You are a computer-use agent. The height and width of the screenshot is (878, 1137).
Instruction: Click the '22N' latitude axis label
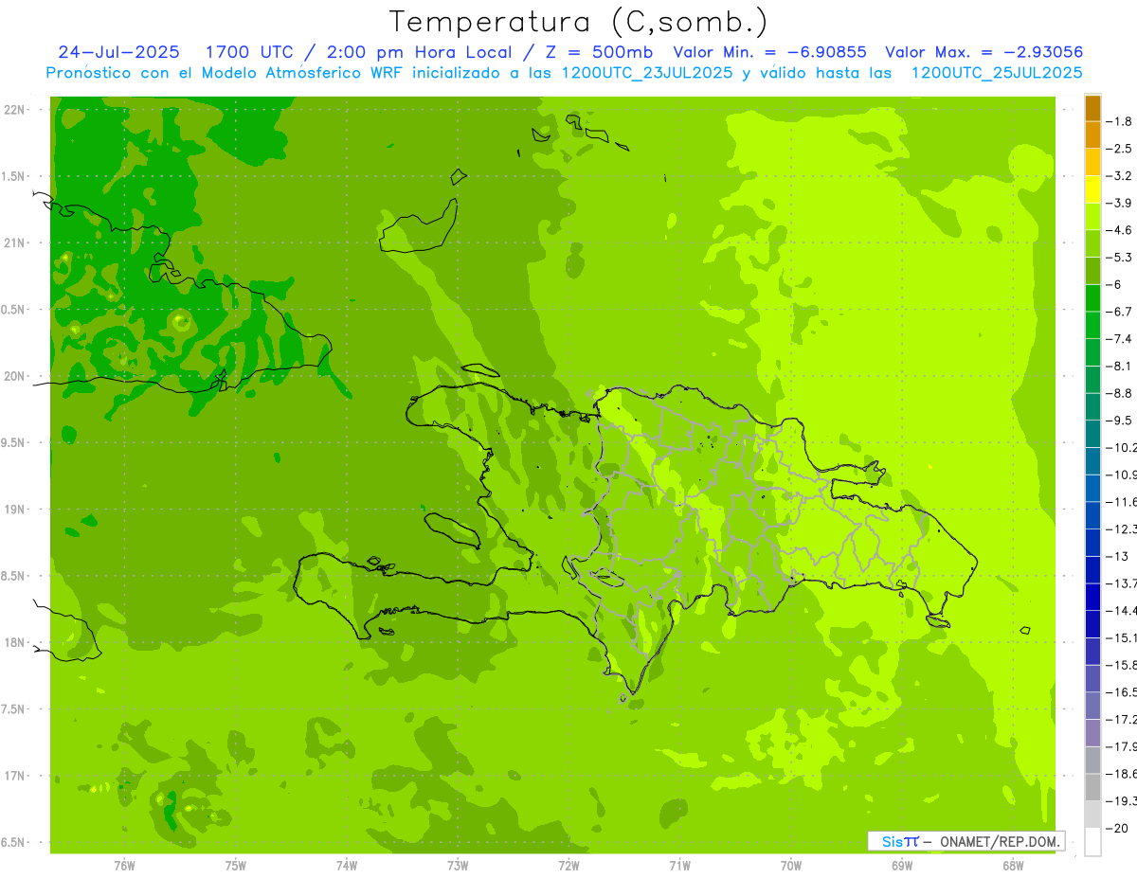[15, 110]
